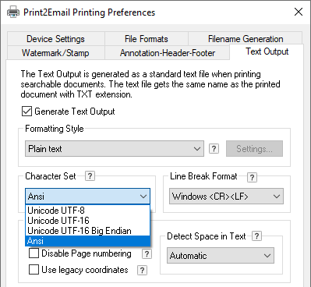Switch to the File Formats tab
Screen dimensions: 311x287
[147, 39]
